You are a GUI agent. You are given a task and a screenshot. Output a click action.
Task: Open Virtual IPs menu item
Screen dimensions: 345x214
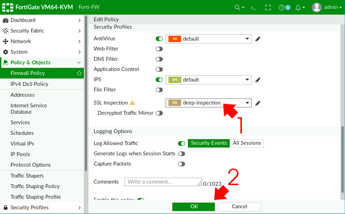coord(42,144)
